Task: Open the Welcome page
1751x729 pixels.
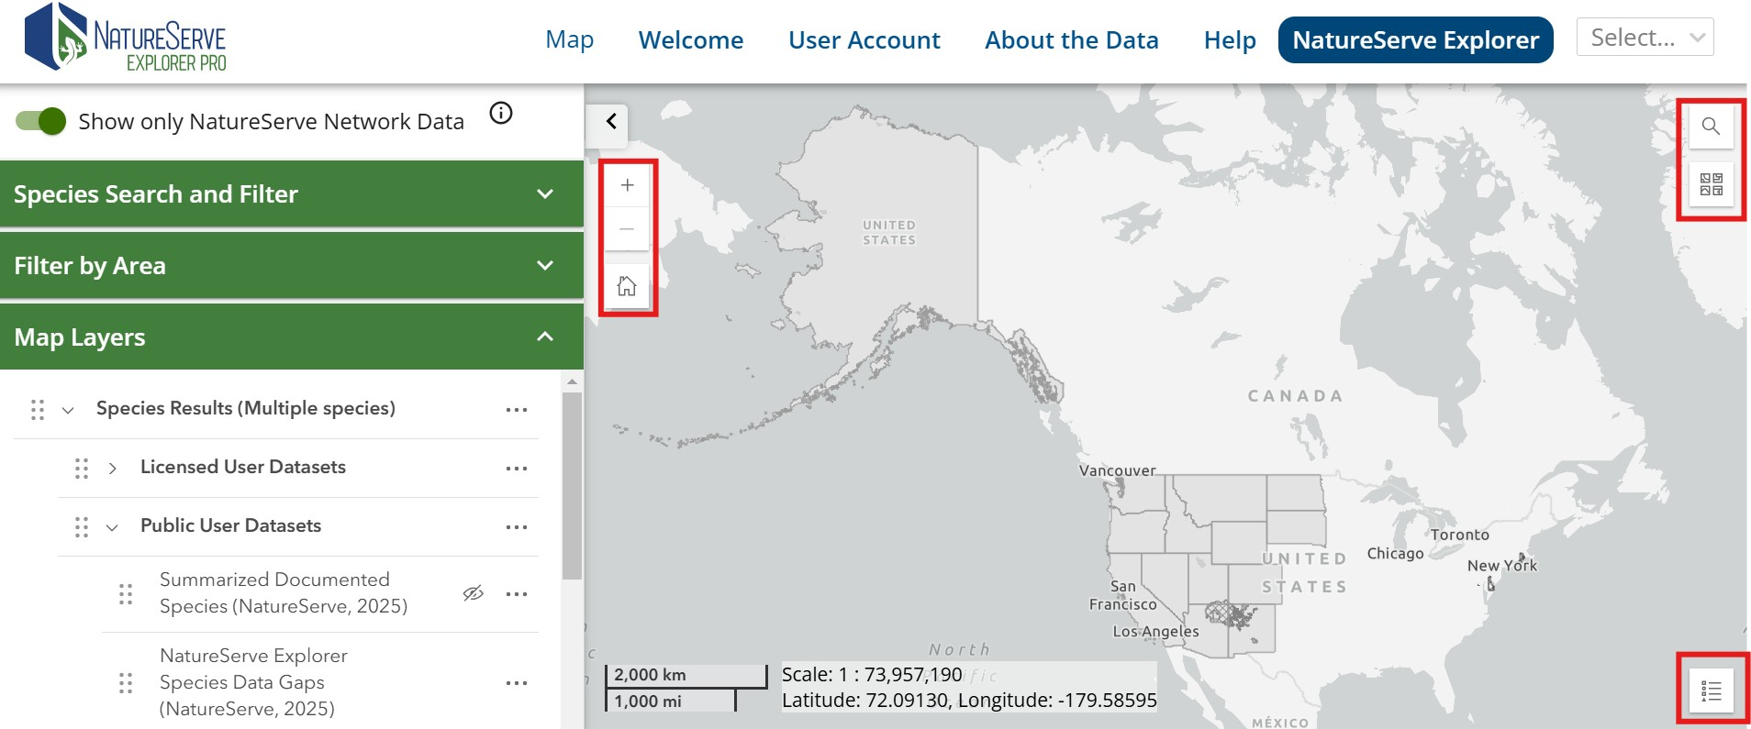Action: (691, 40)
